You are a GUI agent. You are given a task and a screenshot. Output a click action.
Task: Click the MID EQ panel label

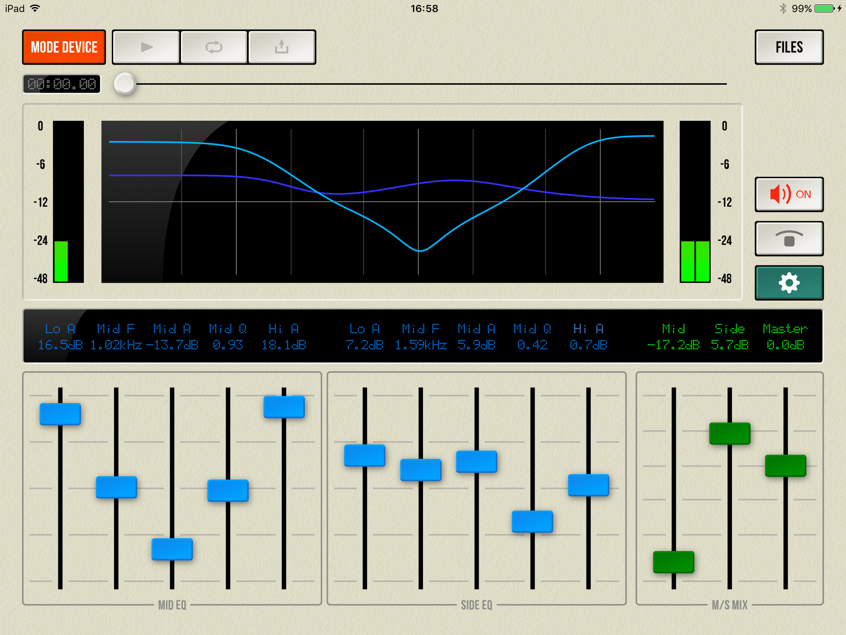172,605
